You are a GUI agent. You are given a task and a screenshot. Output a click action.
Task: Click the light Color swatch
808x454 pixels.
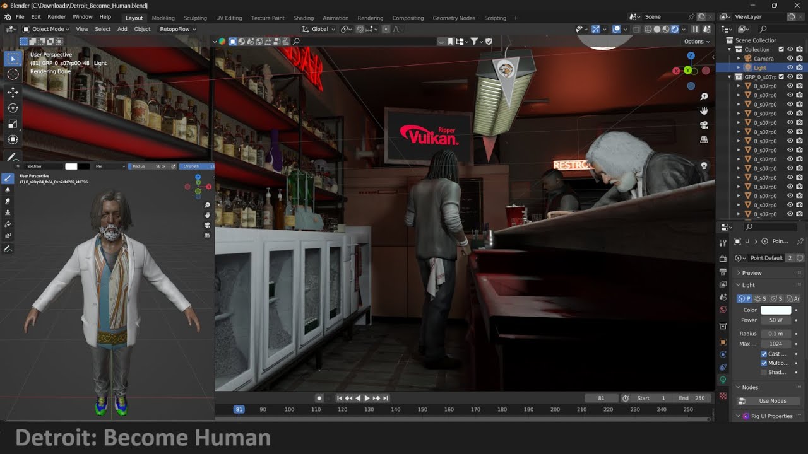(776, 310)
